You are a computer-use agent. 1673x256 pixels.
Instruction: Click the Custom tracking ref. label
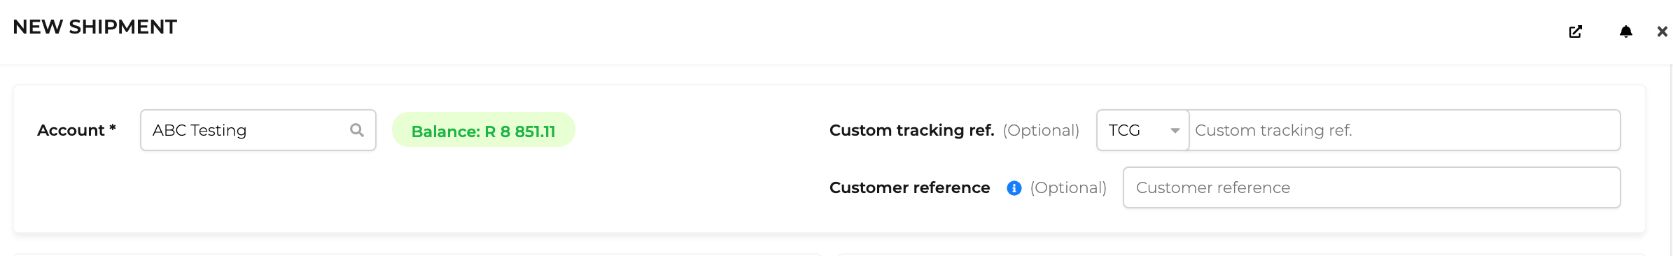911,130
